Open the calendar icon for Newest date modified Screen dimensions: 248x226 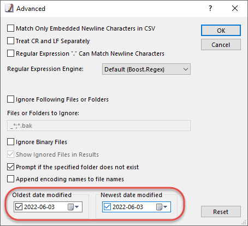coord(162,207)
